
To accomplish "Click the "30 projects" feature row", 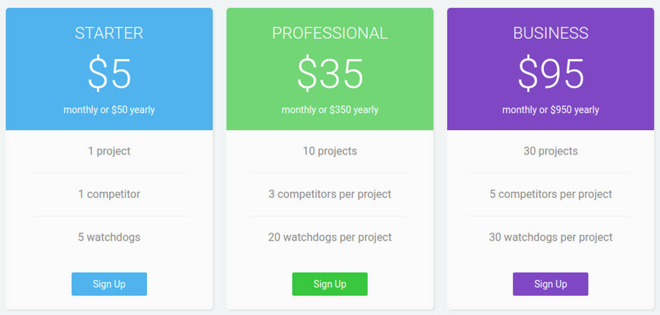I will pyautogui.click(x=550, y=151).
